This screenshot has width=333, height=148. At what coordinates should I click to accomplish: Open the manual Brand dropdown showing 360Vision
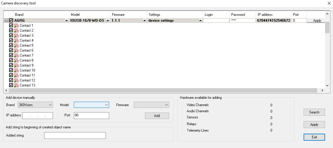35,105
